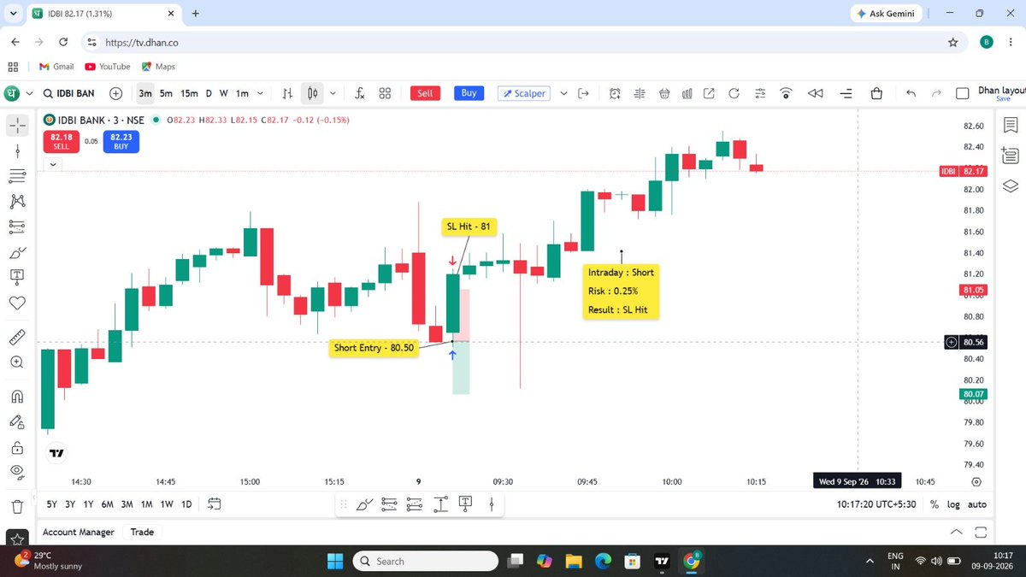Select the brush drawing tool in left sidebar
This screenshot has height=577, width=1026.
[17, 253]
